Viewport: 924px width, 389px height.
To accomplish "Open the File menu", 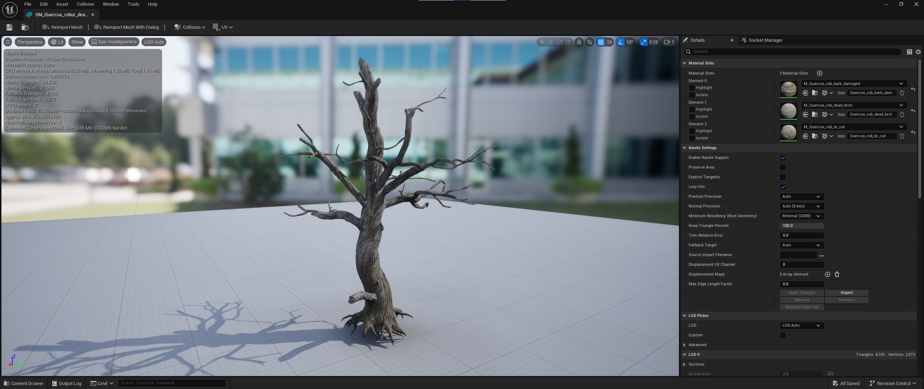I will point(28,4).
